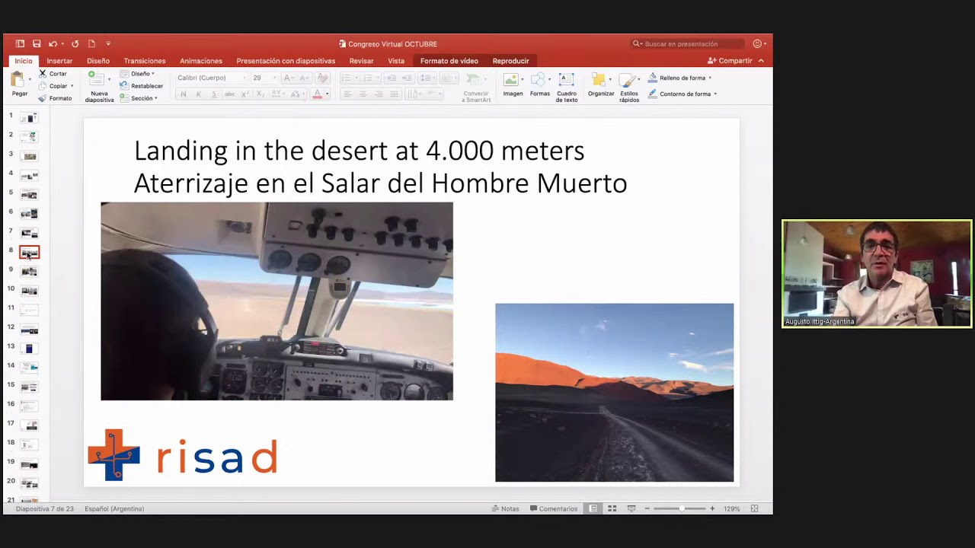The width and height of the screenshot is (975, 548).
Task: Insert a picture with Imagen
Action: (x=513, y=85)
